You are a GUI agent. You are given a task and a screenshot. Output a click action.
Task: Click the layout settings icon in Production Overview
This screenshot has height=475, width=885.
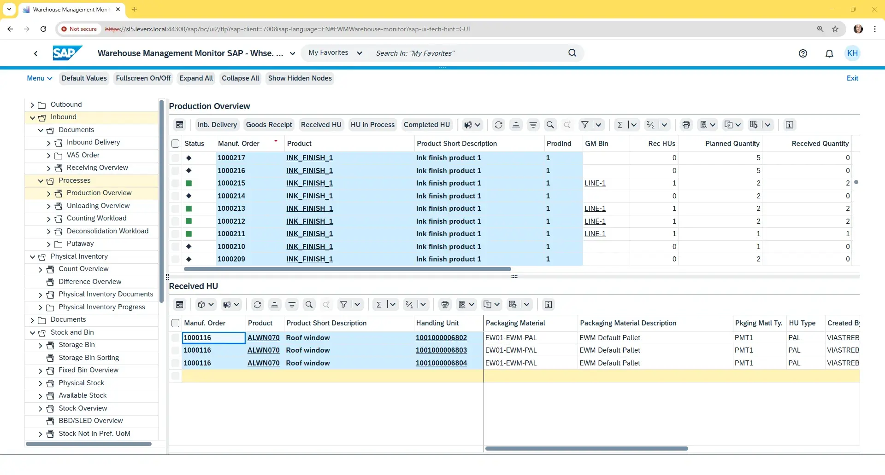(754, 125)
